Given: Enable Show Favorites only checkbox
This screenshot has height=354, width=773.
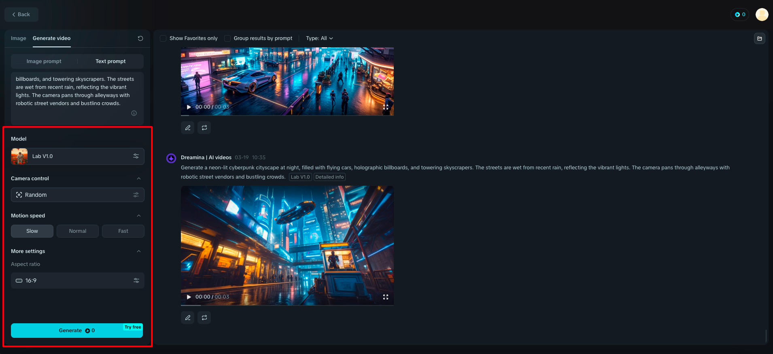Looking at the screenshot, I should tap(163, 38).
